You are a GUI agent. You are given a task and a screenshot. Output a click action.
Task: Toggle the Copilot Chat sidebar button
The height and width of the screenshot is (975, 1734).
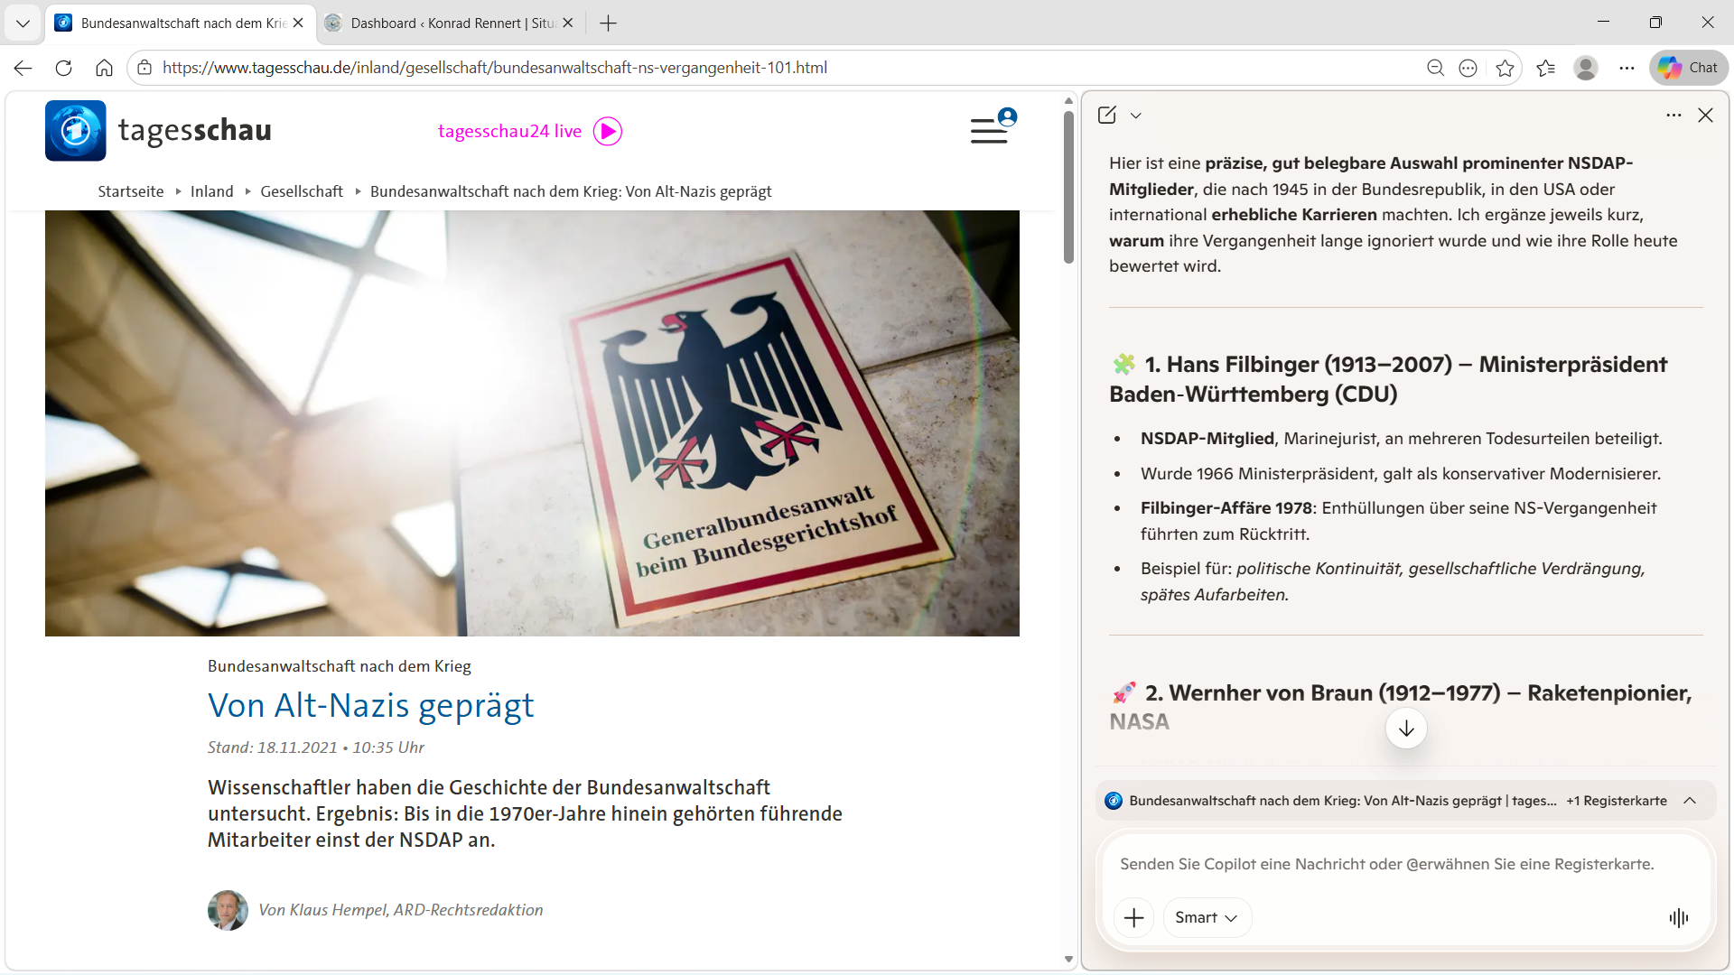pos(1689,68)
